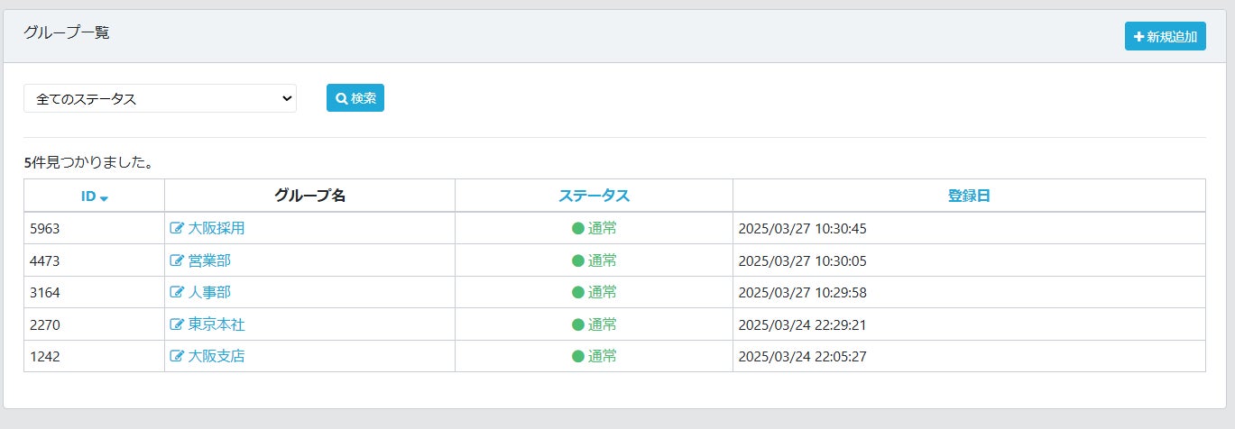Sort the list by 登録日 header
The image size is (1235, 429).
969,196
